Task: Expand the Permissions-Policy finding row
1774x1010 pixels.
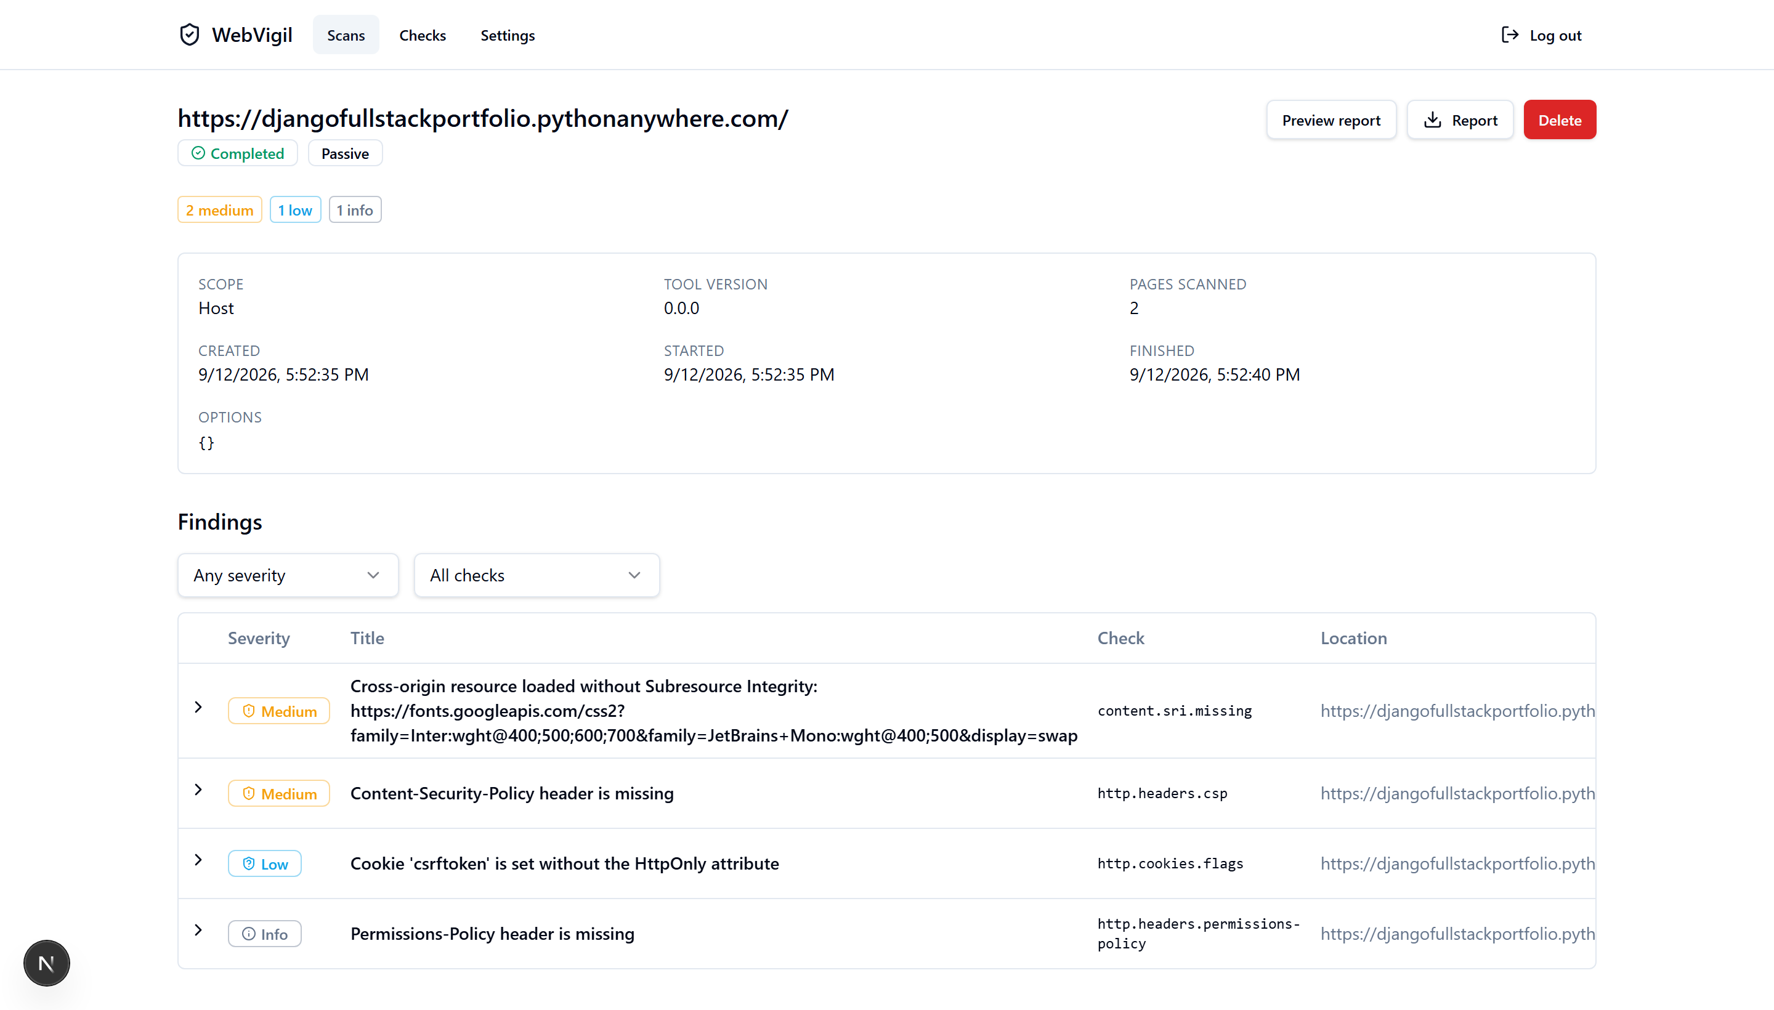Action: 198,929
